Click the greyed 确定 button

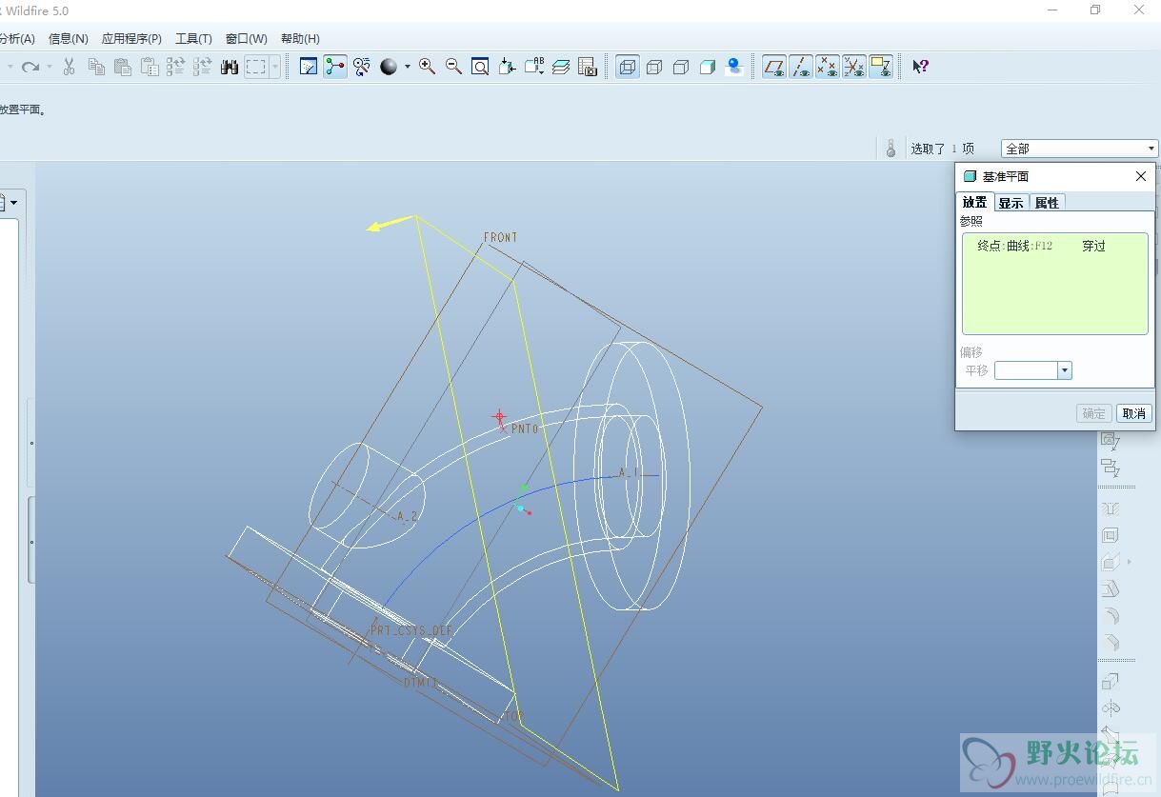(1093, 413)
